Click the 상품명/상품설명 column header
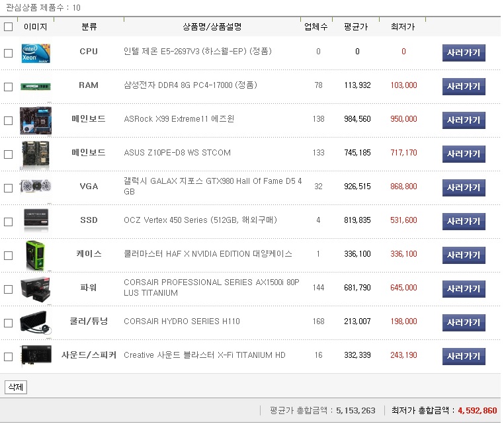Image resolution: width=504 pixels, height=426 pixels. [x=212, y=26]
